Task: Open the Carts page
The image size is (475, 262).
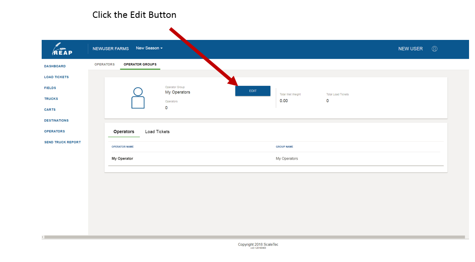Action: [x=50, y=110]
